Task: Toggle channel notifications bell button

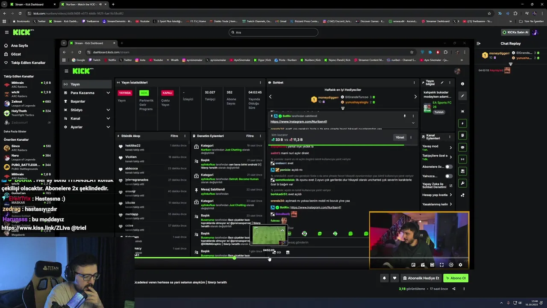Action: click(x=384, y=278)
